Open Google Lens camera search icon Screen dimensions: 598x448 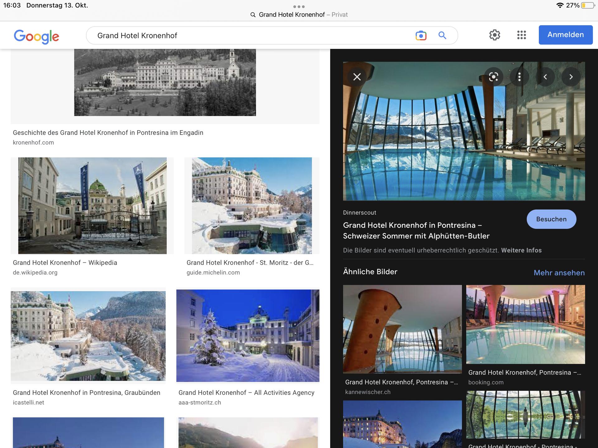click(x=421, y=35)
